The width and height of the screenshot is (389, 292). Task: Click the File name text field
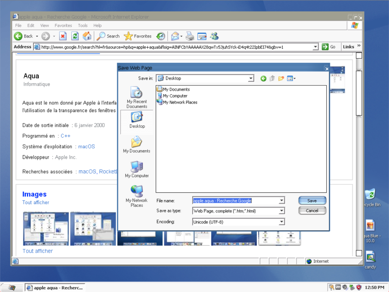tap(236, 200)
